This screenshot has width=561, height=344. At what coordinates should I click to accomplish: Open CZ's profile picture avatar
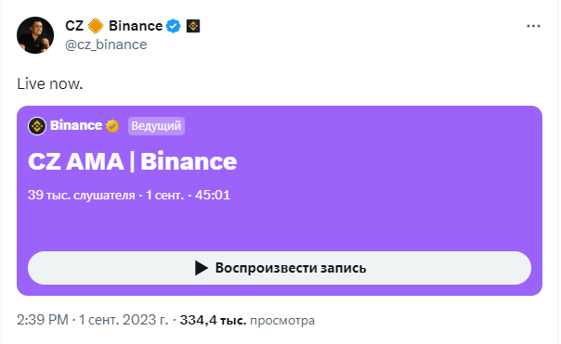[x=35, y=35]
